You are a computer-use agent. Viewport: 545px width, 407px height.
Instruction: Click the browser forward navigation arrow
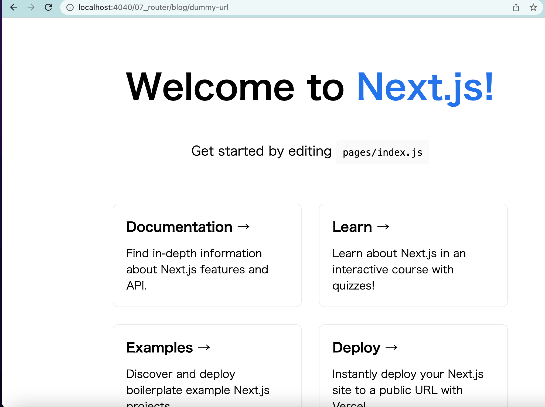(x=32, y=8)
